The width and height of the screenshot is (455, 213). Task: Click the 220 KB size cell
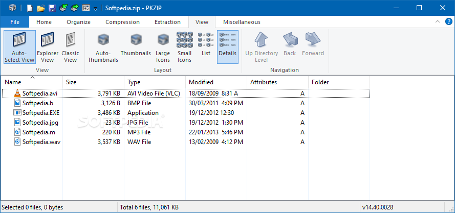(111, 132)
